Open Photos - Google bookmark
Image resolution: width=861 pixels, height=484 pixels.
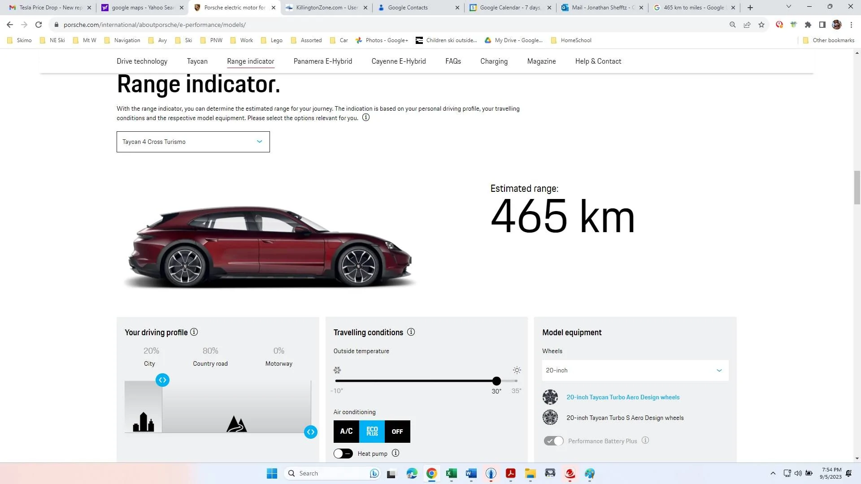pos(382,40)
